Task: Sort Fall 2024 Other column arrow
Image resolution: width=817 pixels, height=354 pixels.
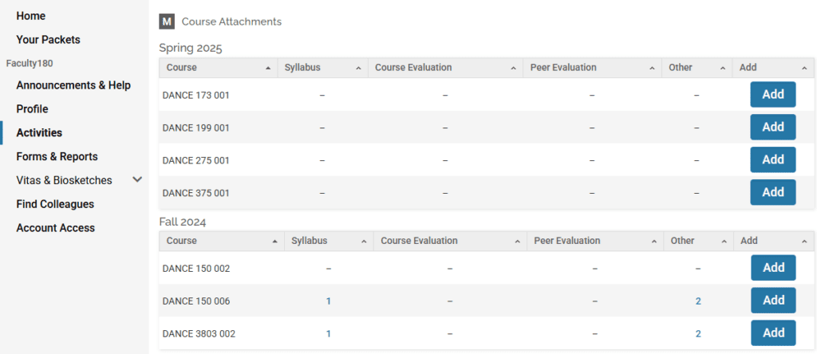Action: pos(724,242)
